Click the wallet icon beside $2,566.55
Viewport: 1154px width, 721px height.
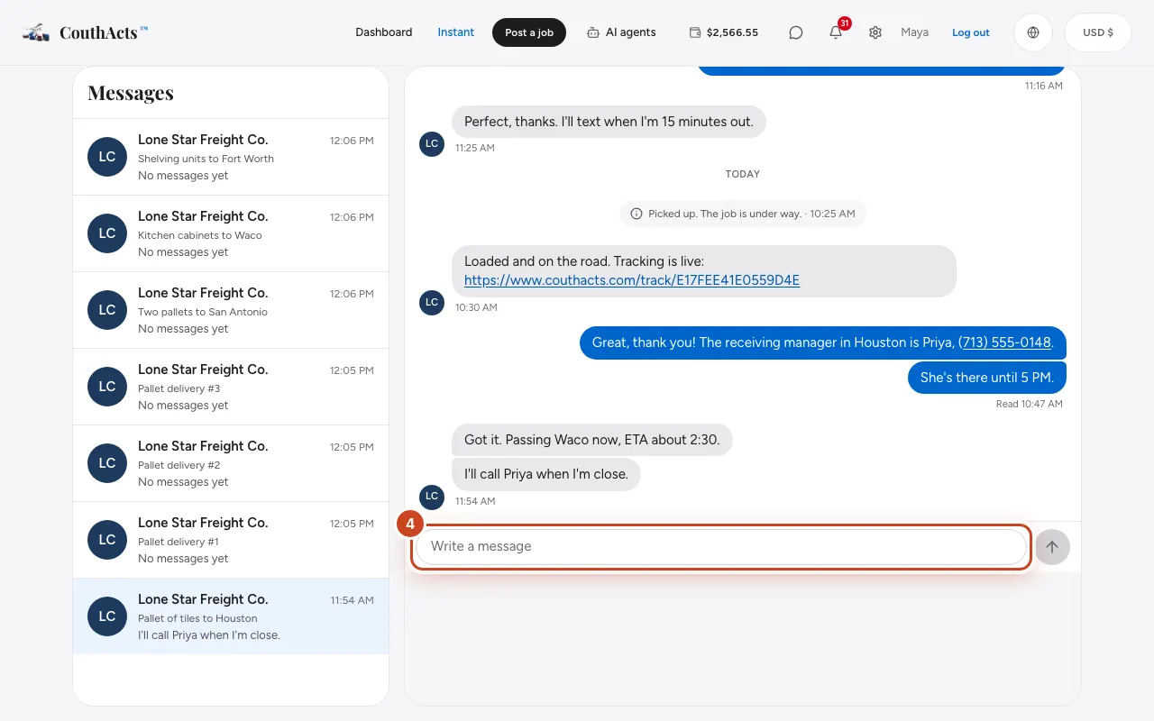[x=695, y=32]
